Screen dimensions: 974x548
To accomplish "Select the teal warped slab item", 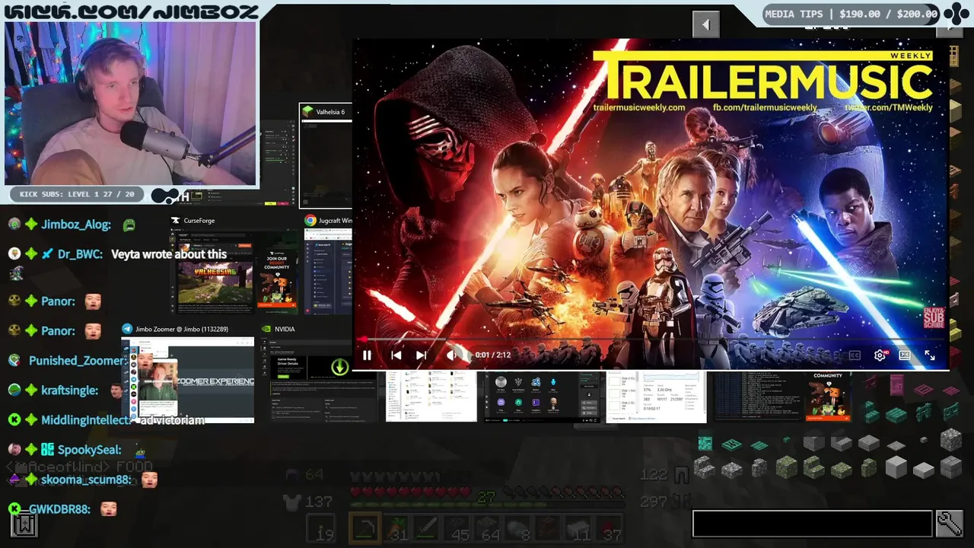I will point(896,416).
